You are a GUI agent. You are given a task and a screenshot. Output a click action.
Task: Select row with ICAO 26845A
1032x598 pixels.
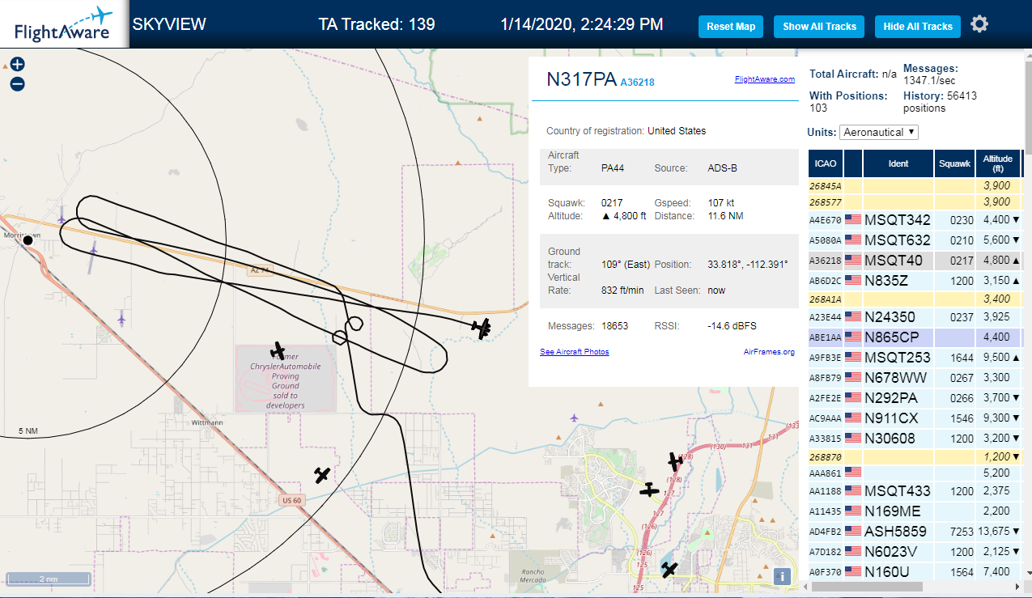coord(915,186)
